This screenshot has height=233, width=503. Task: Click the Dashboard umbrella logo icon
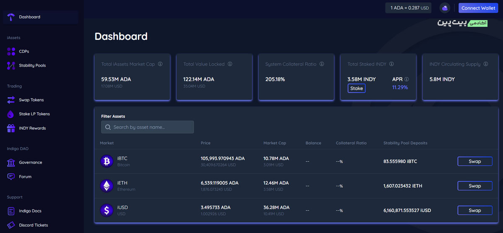(x=11, y=17)
